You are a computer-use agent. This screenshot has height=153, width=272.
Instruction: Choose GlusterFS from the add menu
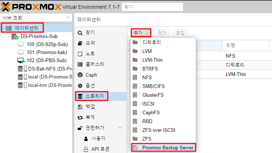[x=163, y=95]
